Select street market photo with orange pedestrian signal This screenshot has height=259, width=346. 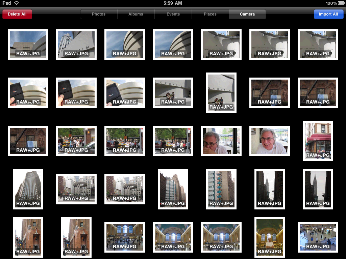point(76,141)
